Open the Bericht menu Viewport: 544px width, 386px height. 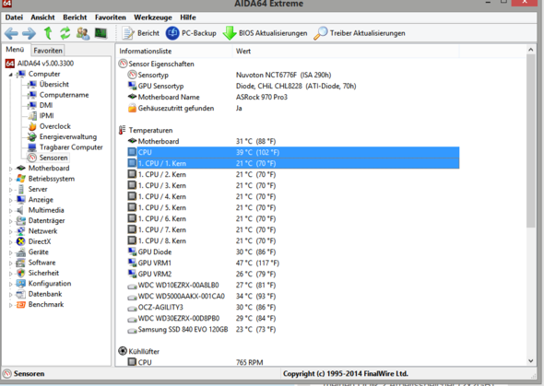pyautogui.click(x=75, y=18)
